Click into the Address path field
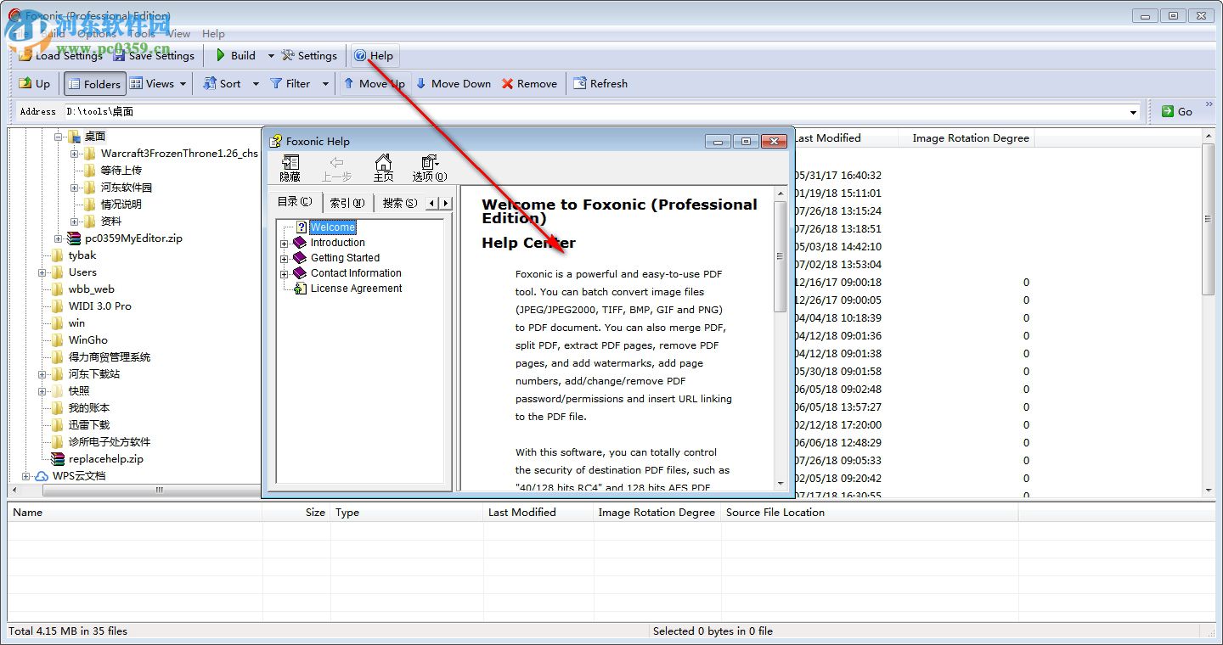Screen dimensions: 1223x645 pos(596,111)
